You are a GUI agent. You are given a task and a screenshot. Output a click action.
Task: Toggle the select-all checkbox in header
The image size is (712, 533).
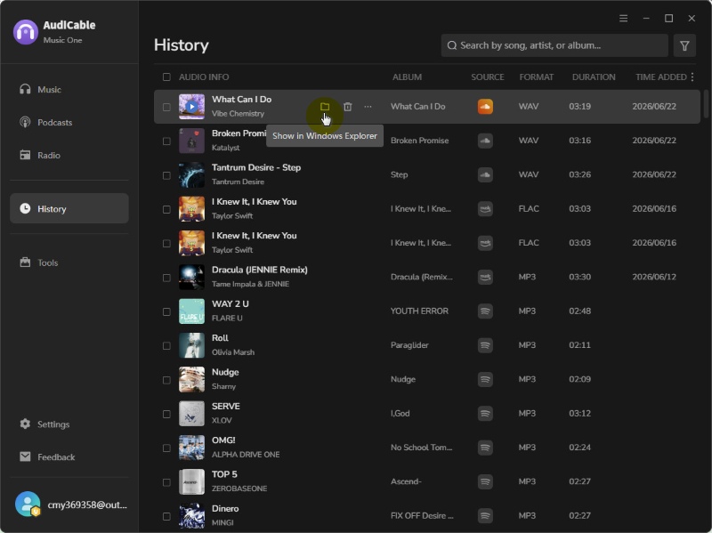[166, 77]
